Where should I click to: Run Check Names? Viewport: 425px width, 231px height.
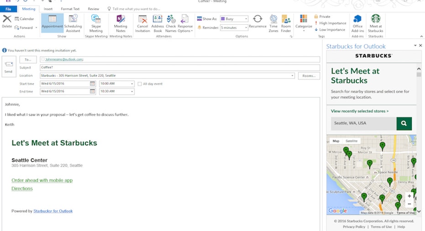(171, 23)
